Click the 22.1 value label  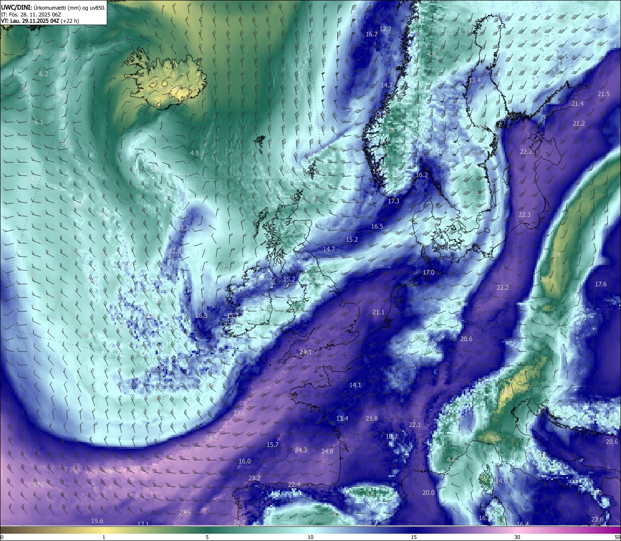(415, 425)
